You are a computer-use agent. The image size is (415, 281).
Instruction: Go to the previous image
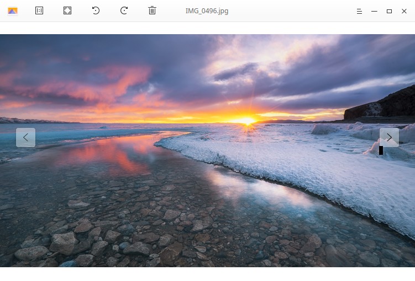coord(25,138)
